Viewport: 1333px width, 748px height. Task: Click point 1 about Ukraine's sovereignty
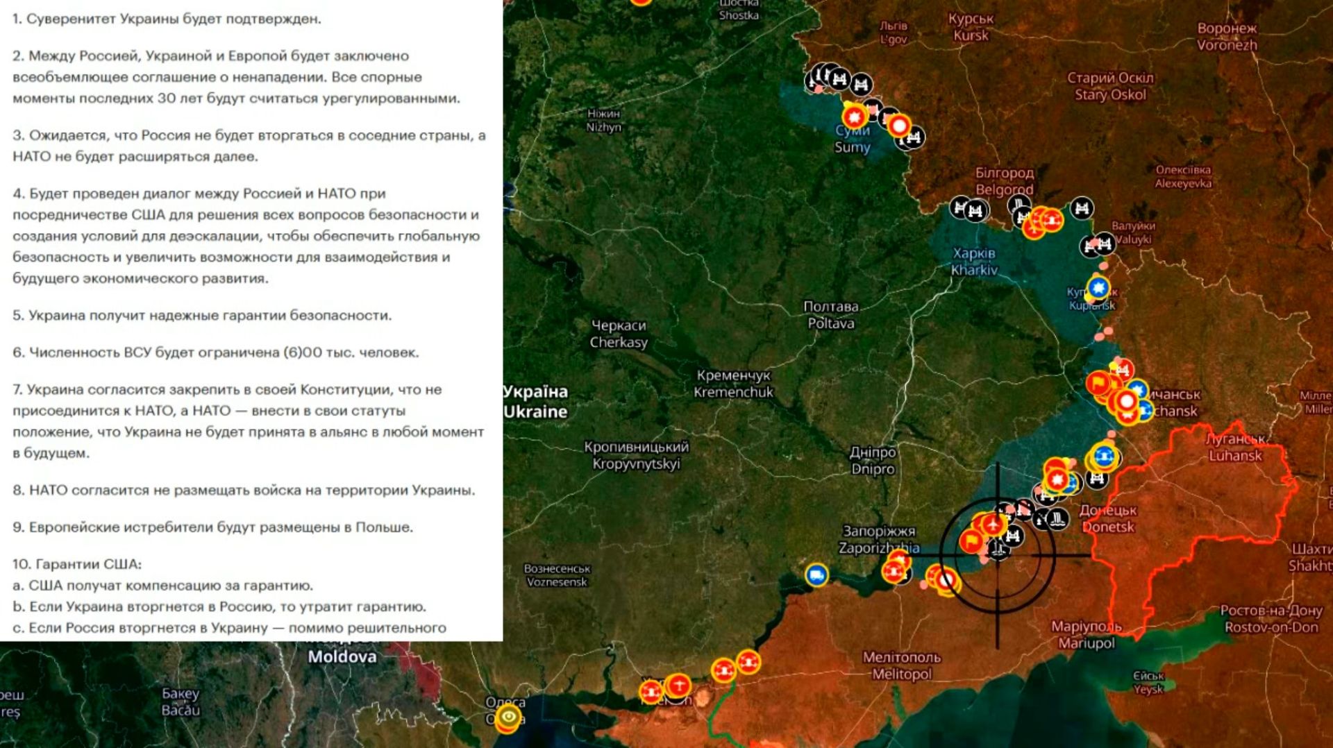tap(167, 19)
